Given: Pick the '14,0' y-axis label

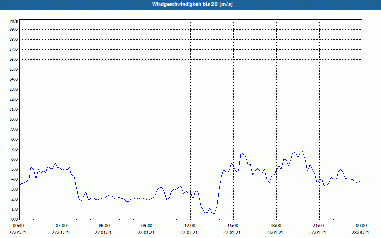Looking at the screenshot, I should click(13, 79).
